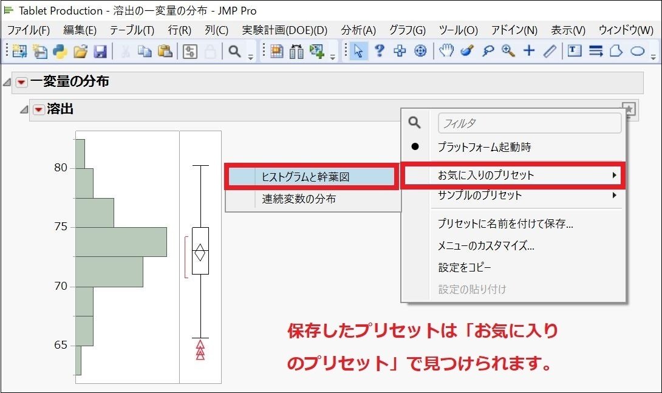This screenshot has height=393, width=662.
Task: Open the preferences sliders icon
Action: click(190, 51)
